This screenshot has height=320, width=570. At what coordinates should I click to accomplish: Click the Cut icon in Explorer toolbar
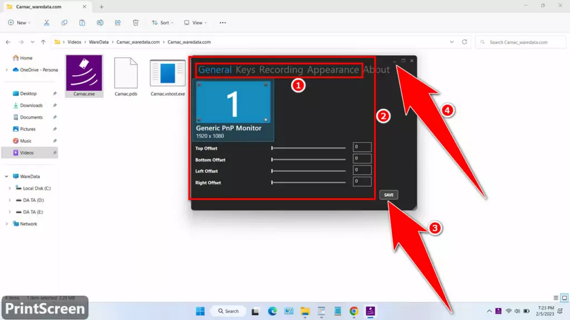pos(47,23)
